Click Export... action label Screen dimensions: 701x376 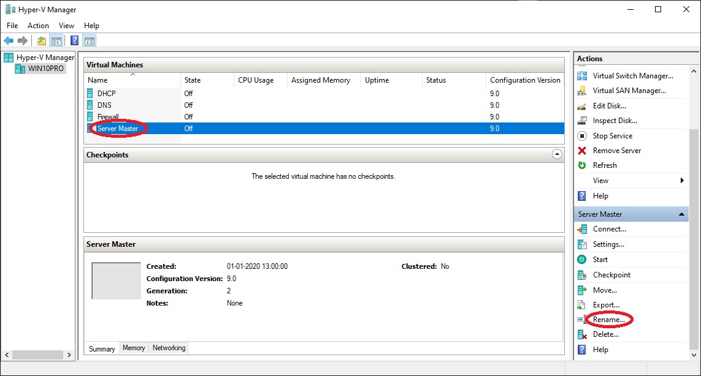(x=606, y=305)
